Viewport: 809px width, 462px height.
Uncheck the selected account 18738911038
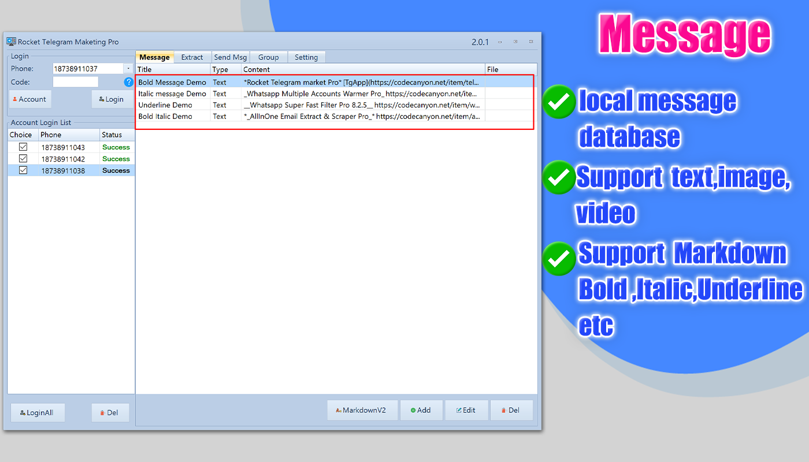click(x=23, y=170)
